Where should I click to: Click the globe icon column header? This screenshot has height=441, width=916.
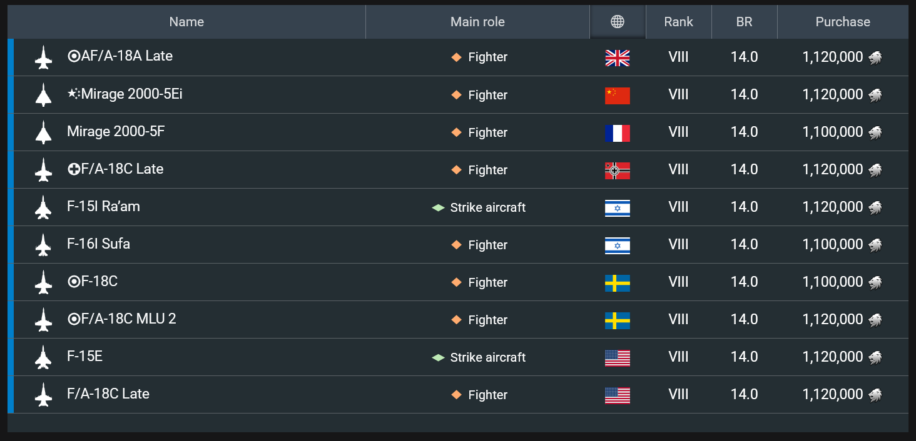pyautogui.click(x=618, y=22)
